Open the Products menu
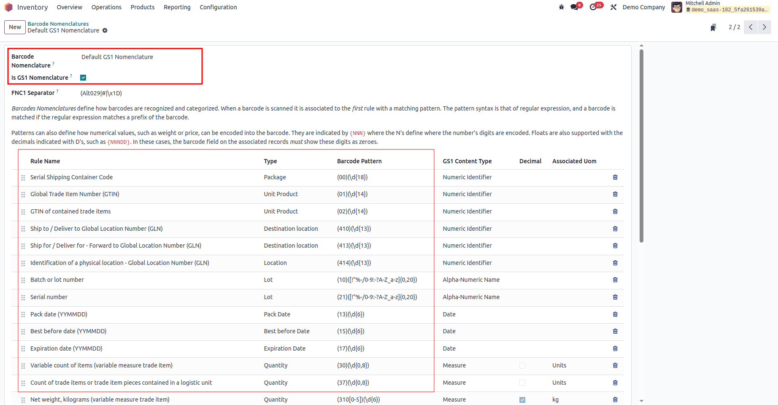The width and height of the screenshot is (778, 405). (x=143, y=7)
